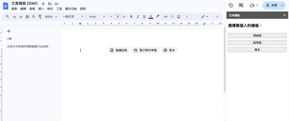Insert 電子郵件草稿 chip
This screenshot has width=289, height=121.
[145, 50]
